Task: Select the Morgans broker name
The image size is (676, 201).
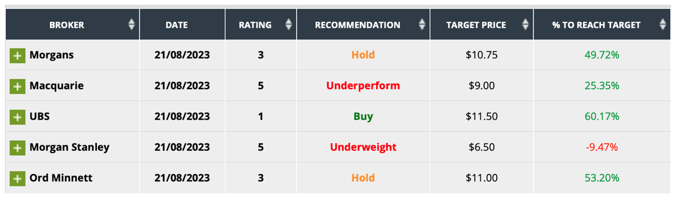Action: [x=52, y=55]
